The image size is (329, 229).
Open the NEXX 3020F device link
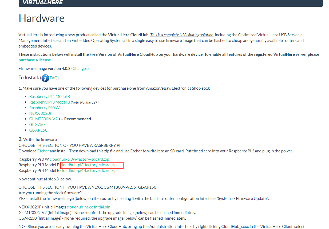pos(41,113)
